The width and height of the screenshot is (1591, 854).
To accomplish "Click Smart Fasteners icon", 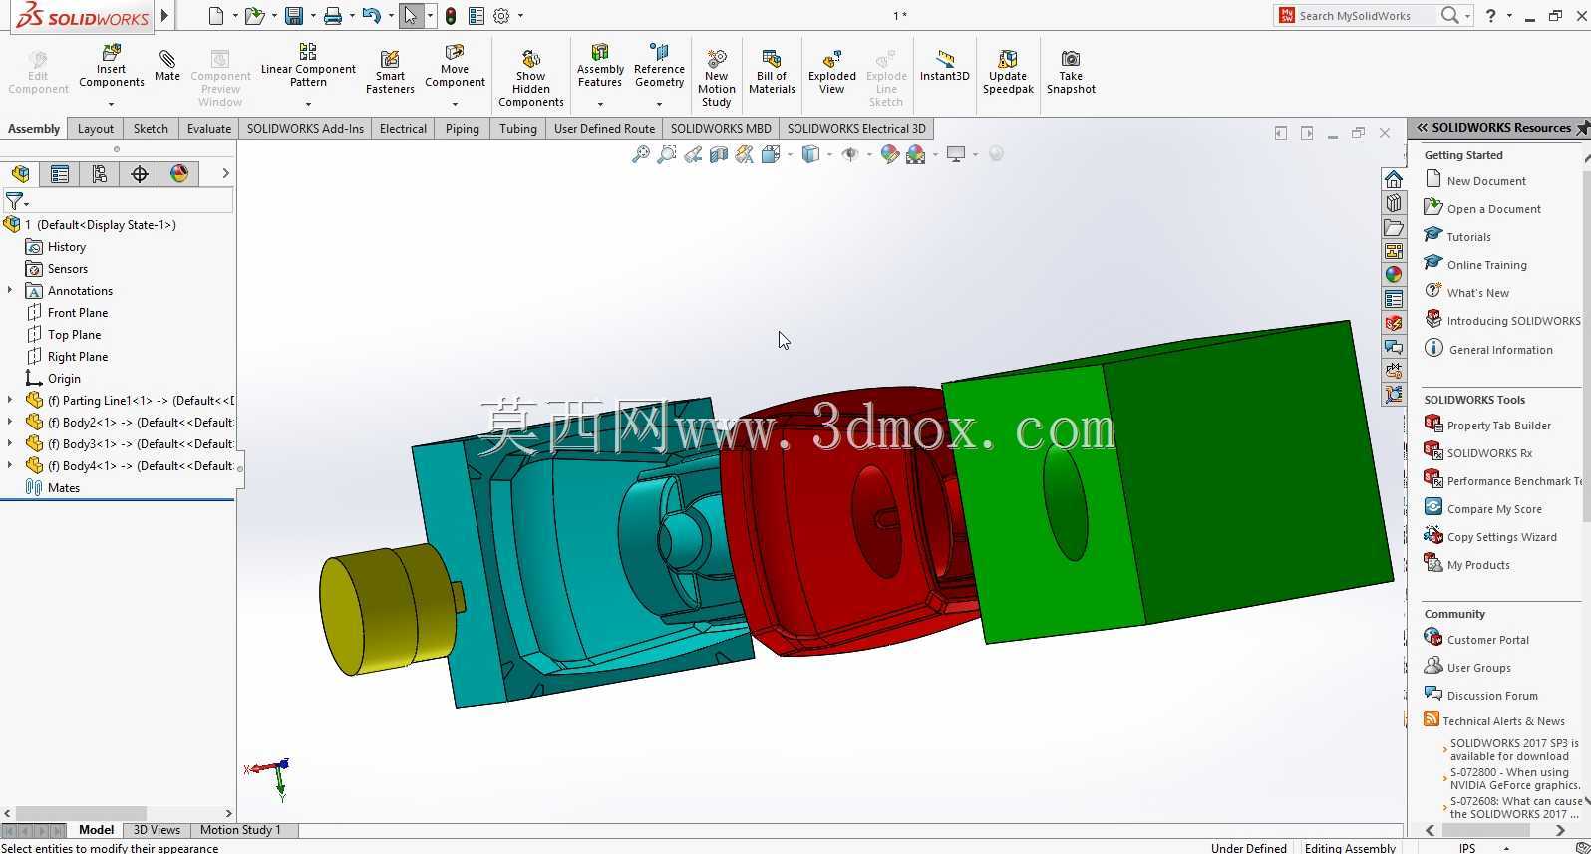I will click(390, 73).
